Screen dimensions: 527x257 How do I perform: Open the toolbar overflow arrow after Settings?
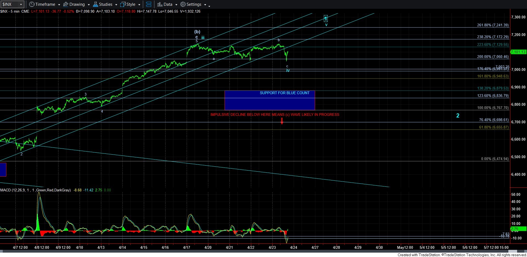[209, 6]
